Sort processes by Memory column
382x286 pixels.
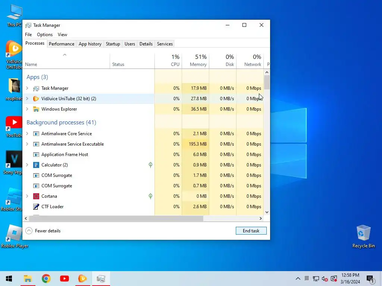coord(195,61)
